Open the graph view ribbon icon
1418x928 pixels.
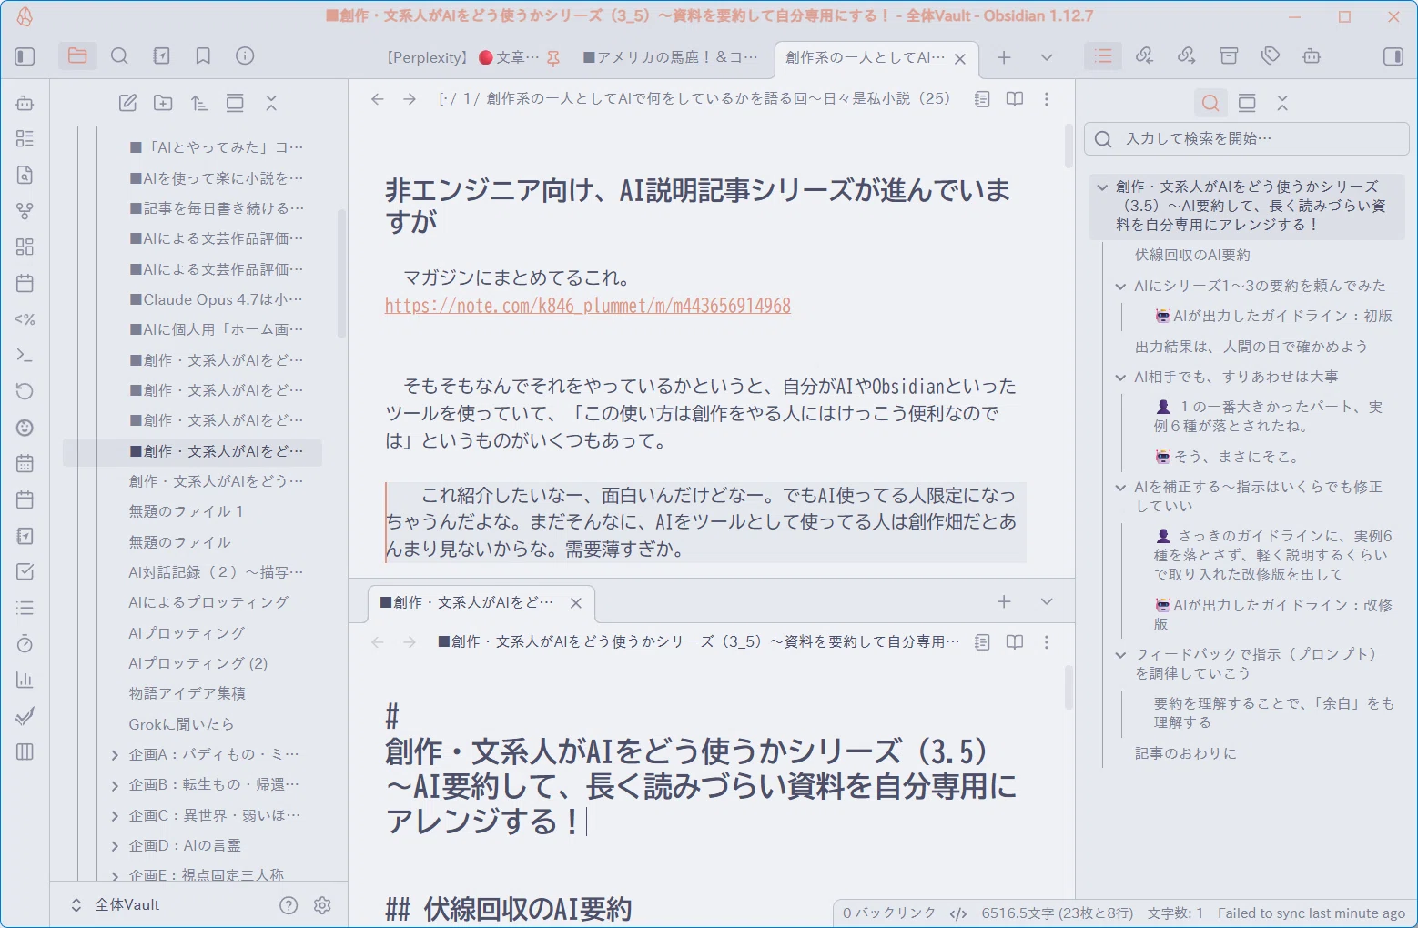click(25, 211)
